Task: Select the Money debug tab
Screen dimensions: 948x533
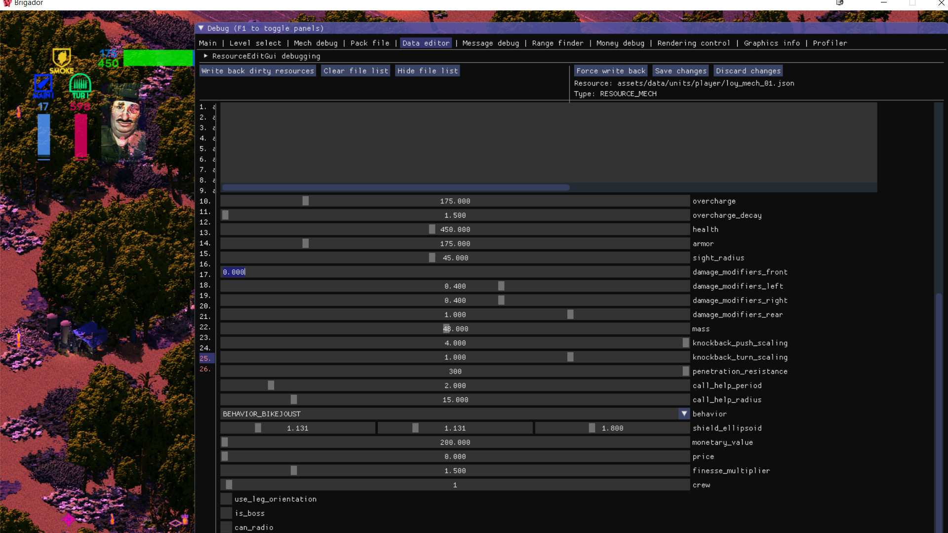Action: (620, 43)
